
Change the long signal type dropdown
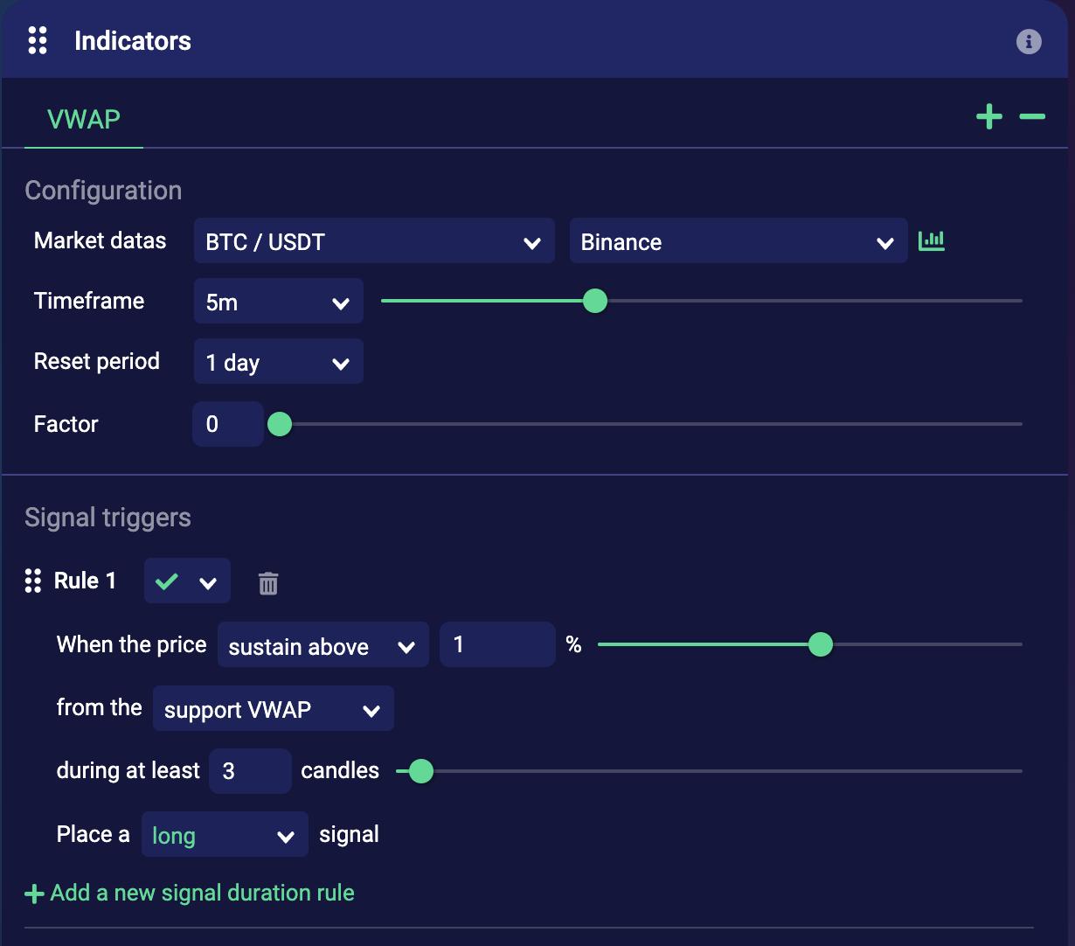point(224,835)
